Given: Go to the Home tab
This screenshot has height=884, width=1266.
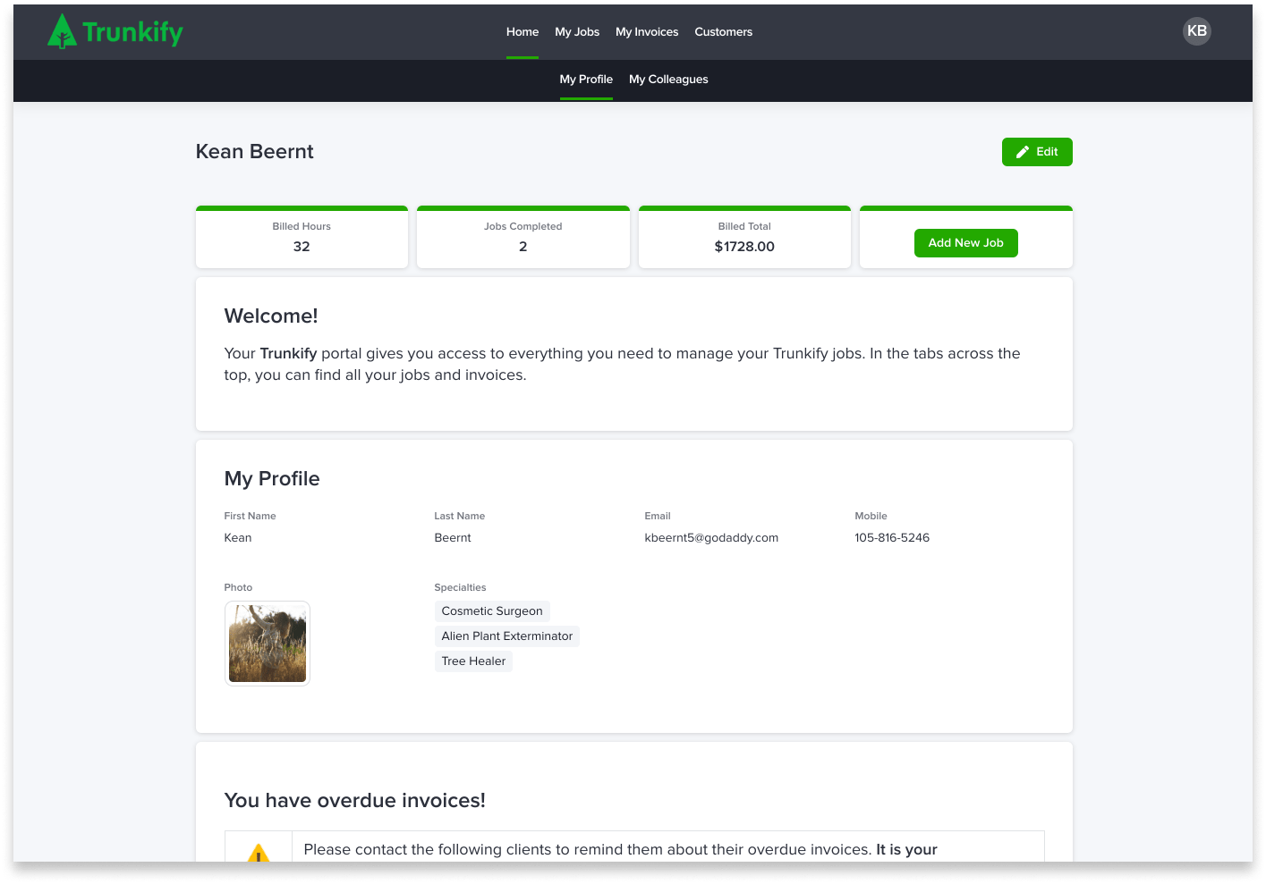Looking at the screenshot, I should 523,32.
